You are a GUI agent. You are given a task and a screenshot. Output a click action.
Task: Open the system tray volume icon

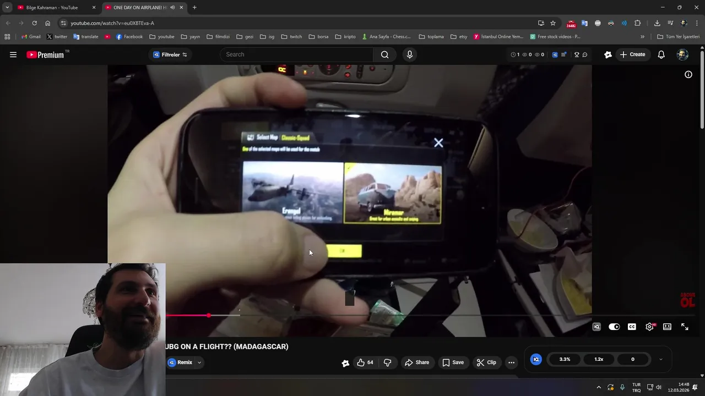click(659, 387)
